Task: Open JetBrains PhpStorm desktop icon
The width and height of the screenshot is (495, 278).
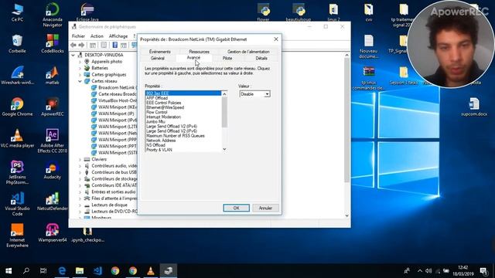Action: coord(17,172)
